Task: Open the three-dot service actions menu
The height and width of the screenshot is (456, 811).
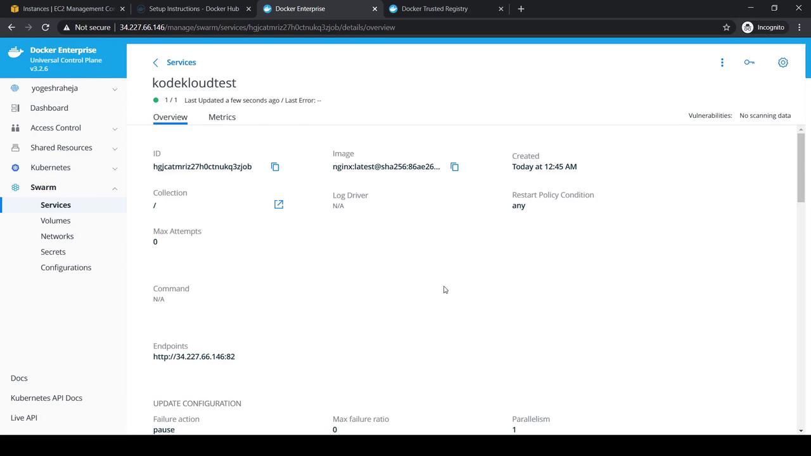Action: 722,62
